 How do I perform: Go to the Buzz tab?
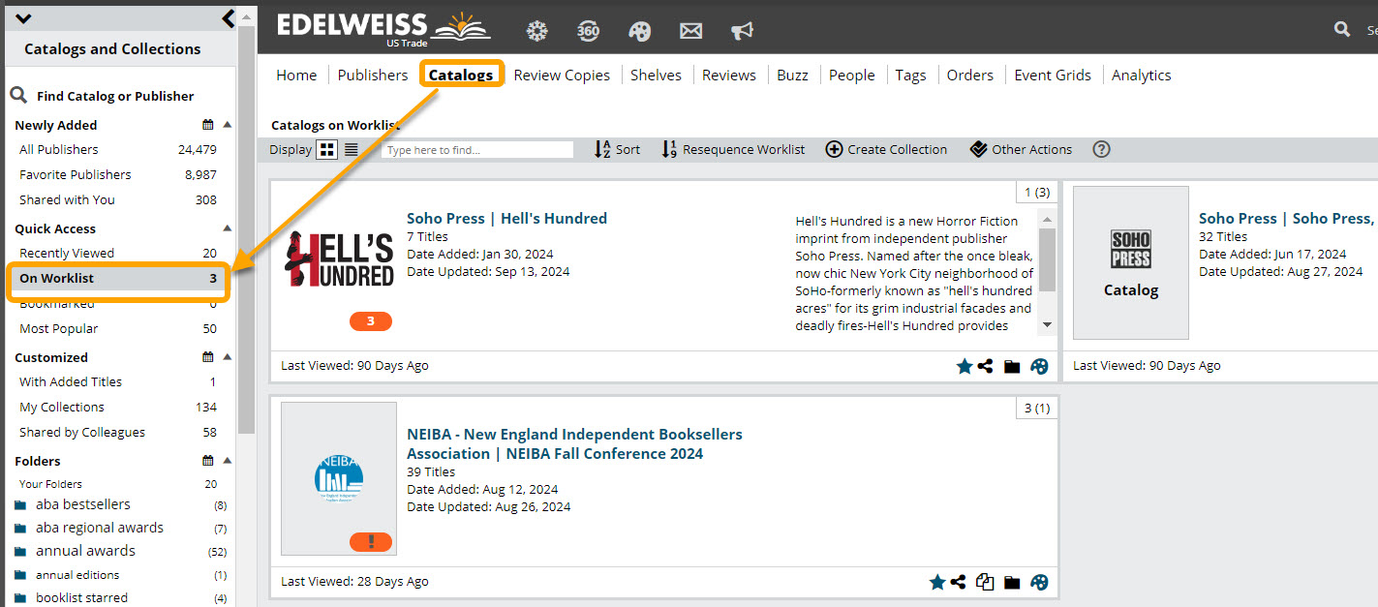[792, 75]
